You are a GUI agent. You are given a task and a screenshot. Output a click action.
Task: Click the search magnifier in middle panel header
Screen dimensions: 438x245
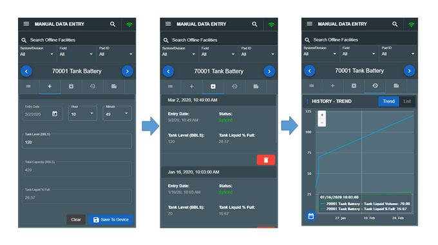pos(254,24)
